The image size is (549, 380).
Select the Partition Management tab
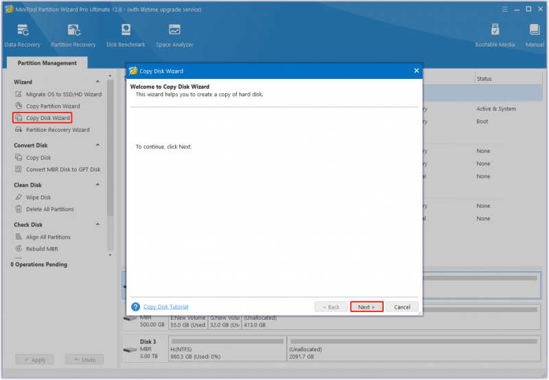tap(47, 63)
